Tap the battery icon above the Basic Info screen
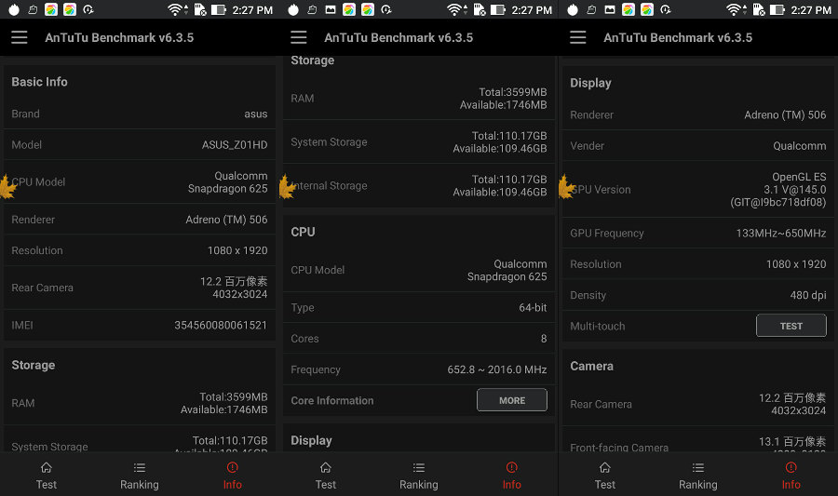 tap(218, 9)
